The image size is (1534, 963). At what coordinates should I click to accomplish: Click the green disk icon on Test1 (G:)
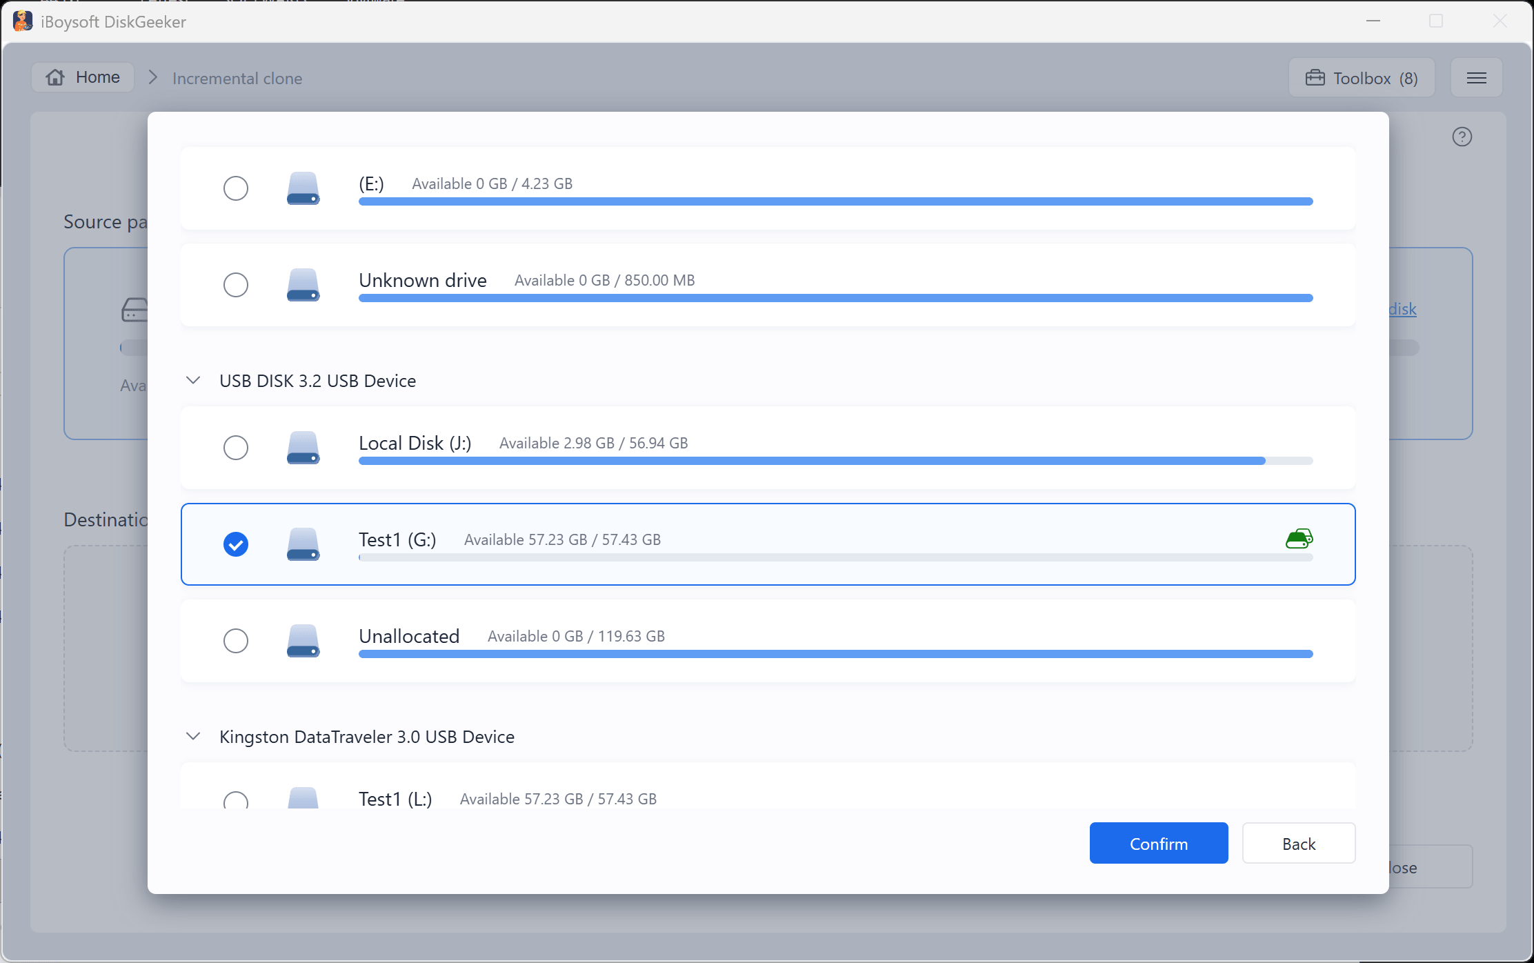(x=1299, y=539)
